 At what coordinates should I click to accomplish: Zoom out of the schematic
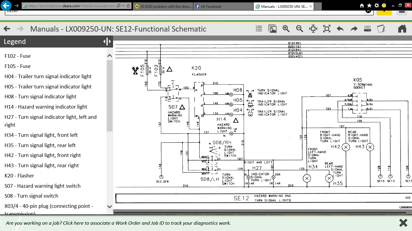coord(299,29)
